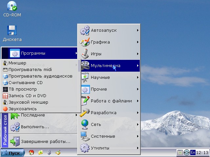This screenshot has width=210, height=157.
Task: Expand the Графика submenu arrow
Action: [138, 42]
